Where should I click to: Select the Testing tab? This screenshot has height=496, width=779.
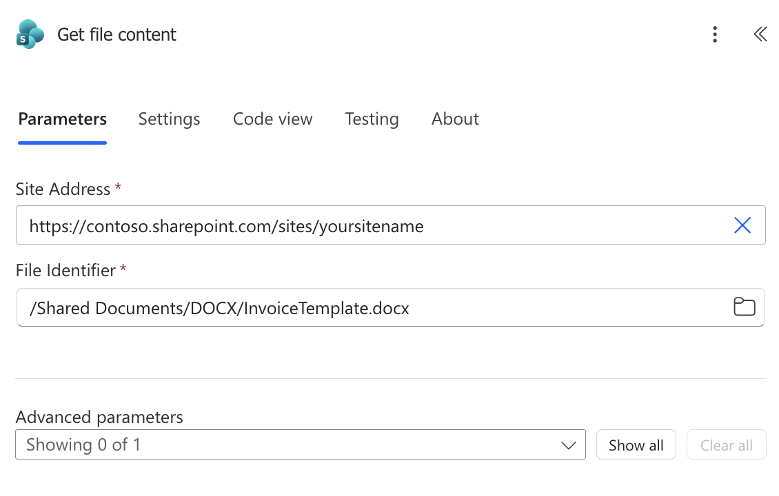click(x=372, y=118)
